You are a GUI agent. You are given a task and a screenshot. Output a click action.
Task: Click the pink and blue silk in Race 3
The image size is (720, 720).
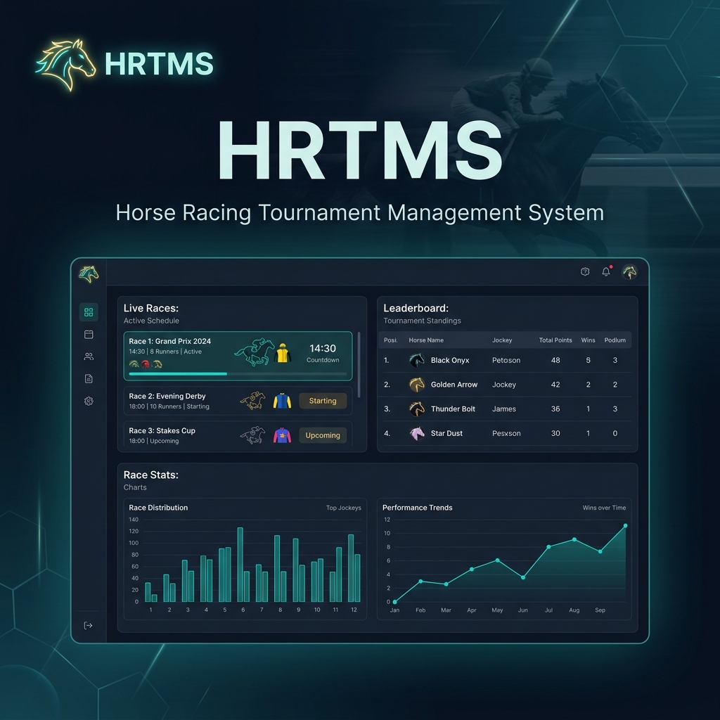(282, 435)
